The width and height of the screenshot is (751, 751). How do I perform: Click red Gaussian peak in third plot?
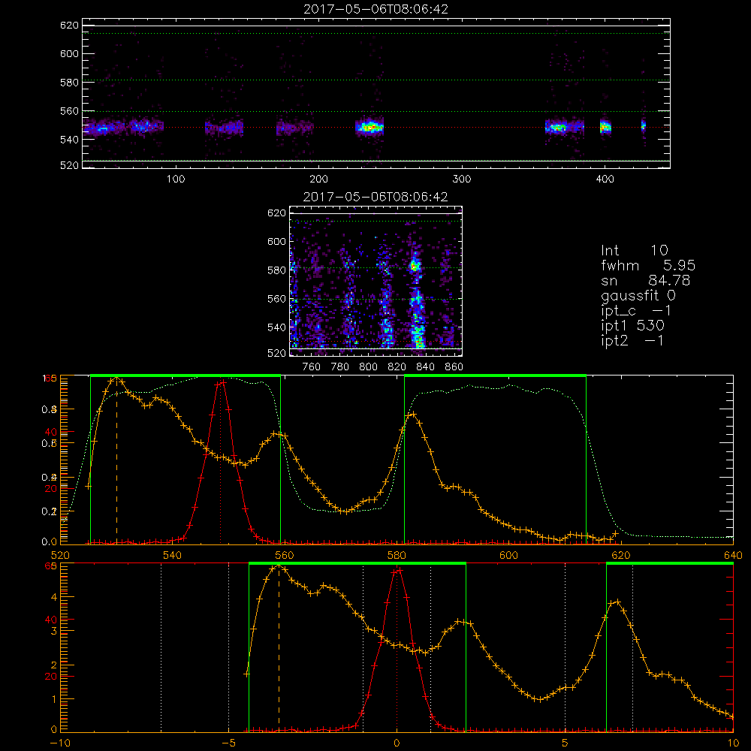click(x=220, y=383)
